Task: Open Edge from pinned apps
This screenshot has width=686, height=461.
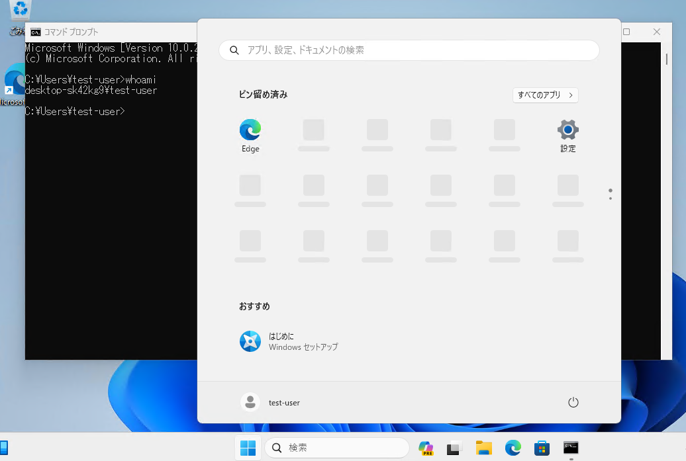Action: click(250, 136)
